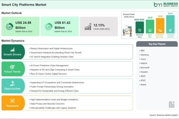The width and height of the screenshot is (179, 119).
Task: Click the calendar icon in the 2025 Base Year bar
Action: [x=150, y=30]
